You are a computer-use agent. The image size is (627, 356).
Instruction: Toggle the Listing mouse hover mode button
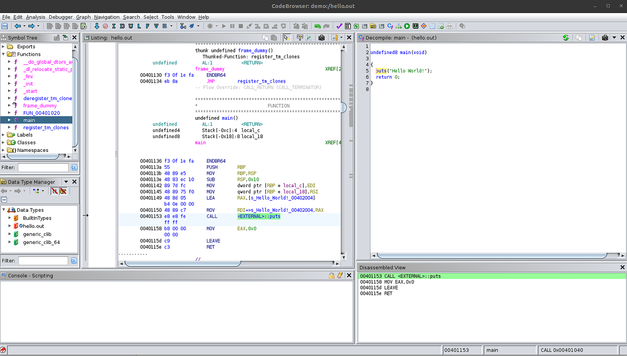tap(286, 38)
